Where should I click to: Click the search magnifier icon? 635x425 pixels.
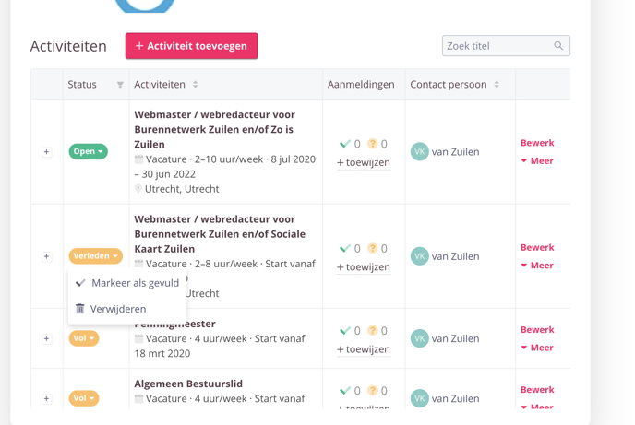tap(558, 46)
